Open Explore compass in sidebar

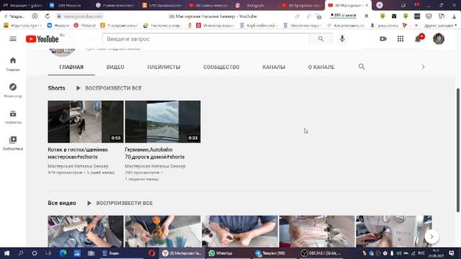pos(13,90)
